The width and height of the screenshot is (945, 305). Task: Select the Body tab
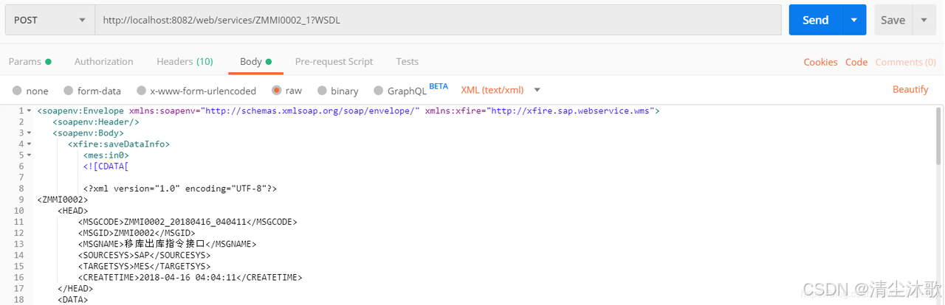click(255, 62)
